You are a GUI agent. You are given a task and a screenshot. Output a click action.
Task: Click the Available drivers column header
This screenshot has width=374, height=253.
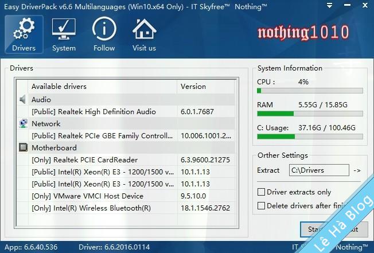103,86
